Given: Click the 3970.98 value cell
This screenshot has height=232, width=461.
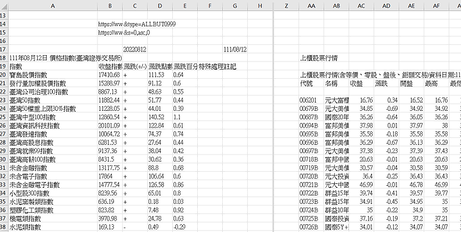Looking at the screenshot, I should (110, 219).
